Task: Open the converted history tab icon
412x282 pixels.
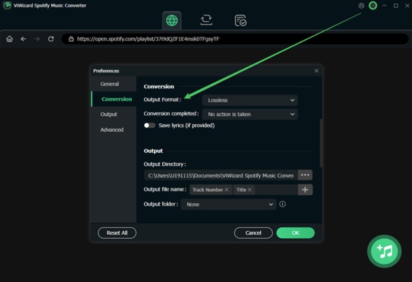Action: [x=240, y=20]
